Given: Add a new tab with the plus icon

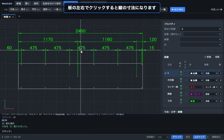Looking at the screenshot, I should click(x=19, y=16).
